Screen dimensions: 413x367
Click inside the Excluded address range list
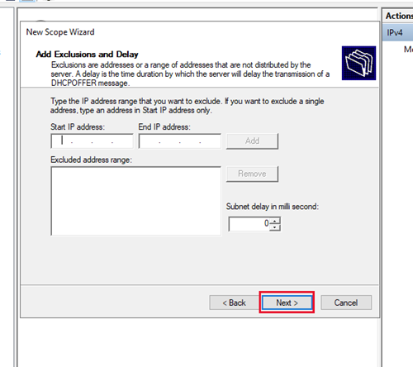(x=136, y=201)
